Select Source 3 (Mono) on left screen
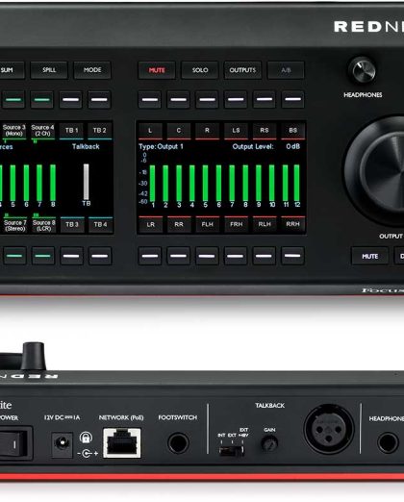 [14, 131]
